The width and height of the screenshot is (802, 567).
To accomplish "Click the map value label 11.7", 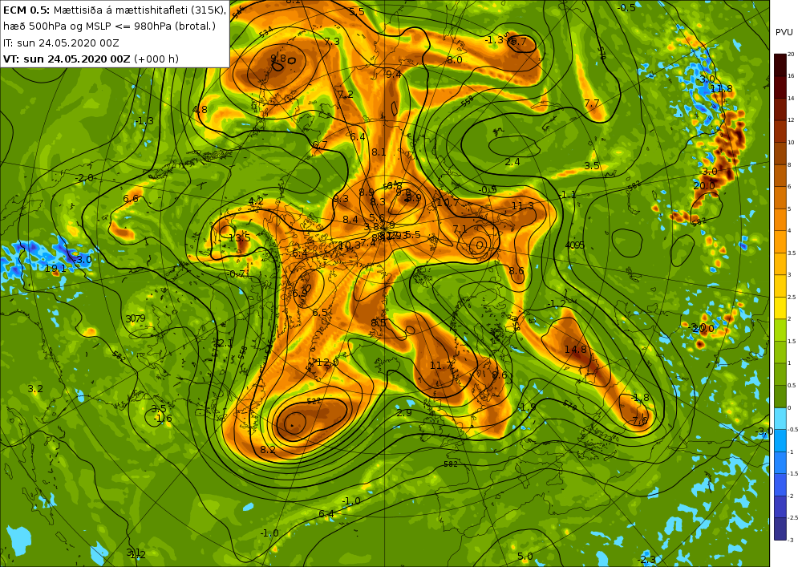I will tap(441, 365).
